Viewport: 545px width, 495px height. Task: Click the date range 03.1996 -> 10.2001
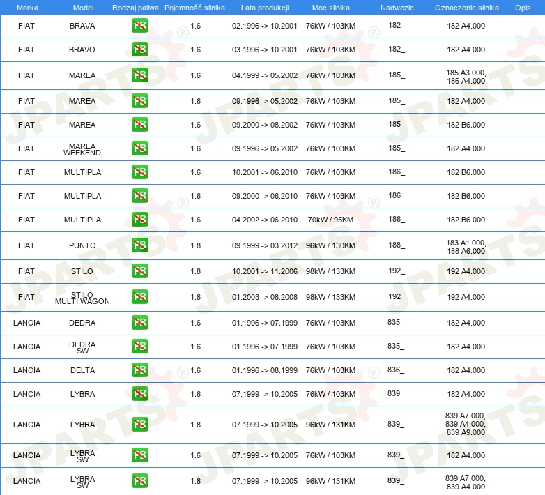[x=265, y=49]
